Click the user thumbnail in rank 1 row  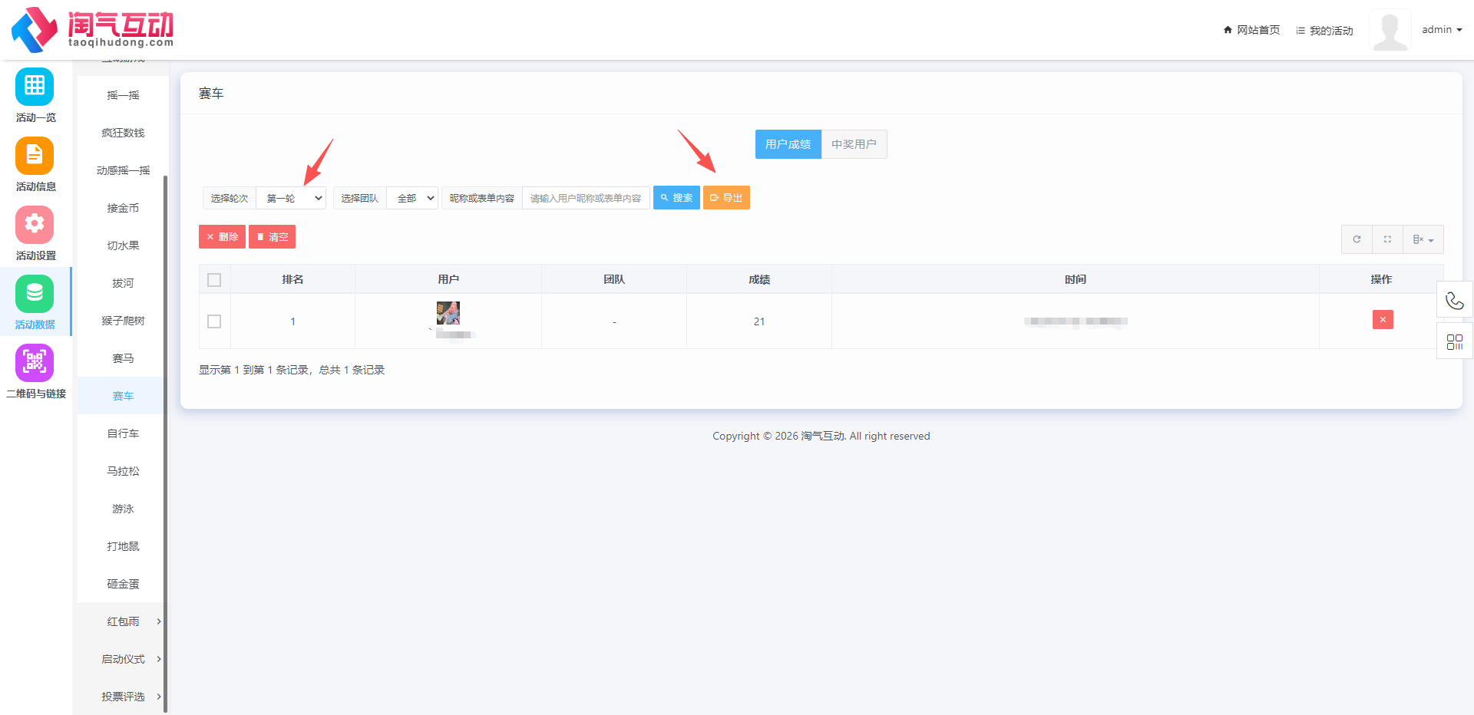[448, 313]
